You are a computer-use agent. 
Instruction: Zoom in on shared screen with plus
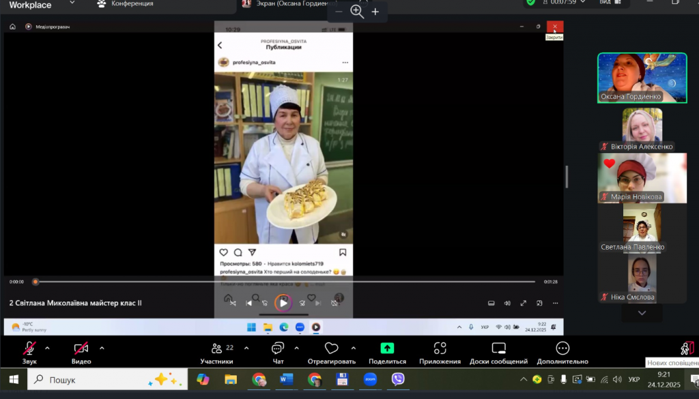(375, 12)
